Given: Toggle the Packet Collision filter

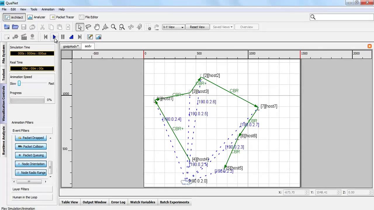Looking at the screenshot, I should point(31,146).
